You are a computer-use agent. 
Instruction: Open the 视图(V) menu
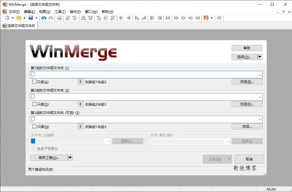click(45, 12)
